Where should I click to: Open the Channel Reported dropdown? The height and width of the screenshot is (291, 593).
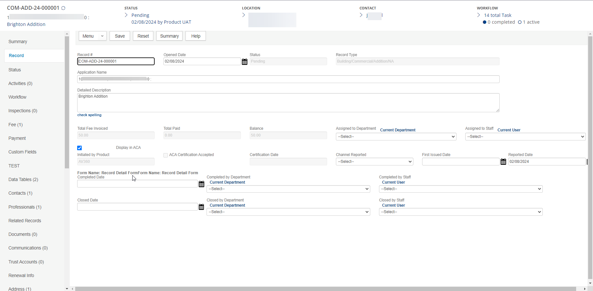coord(374,162)
